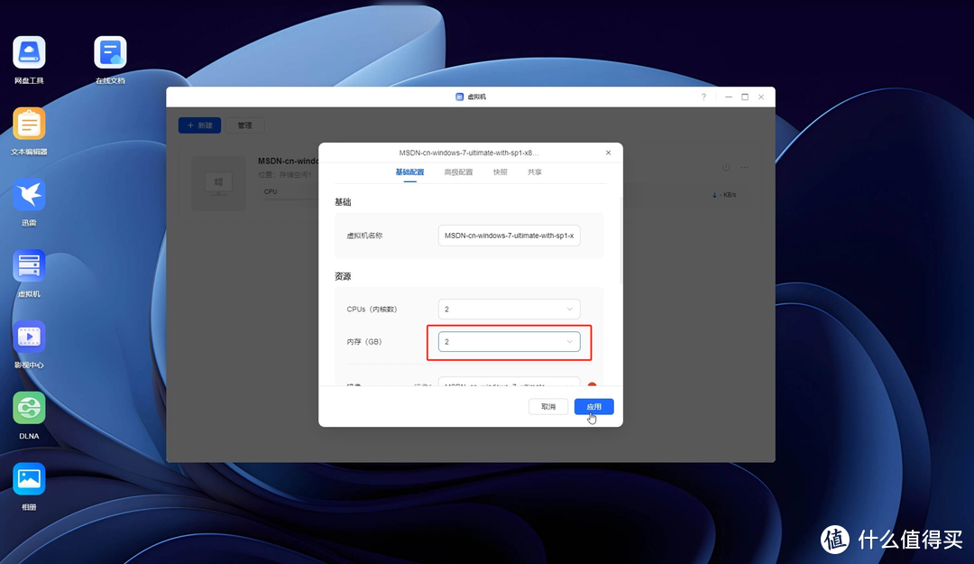Viewport: 974px width, 564px height.
Task: Edit the 虚拟机名称 name field
Action: tap(509, 235)
